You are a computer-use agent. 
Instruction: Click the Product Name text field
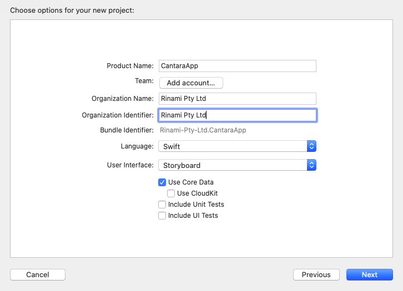pos(237,66)
